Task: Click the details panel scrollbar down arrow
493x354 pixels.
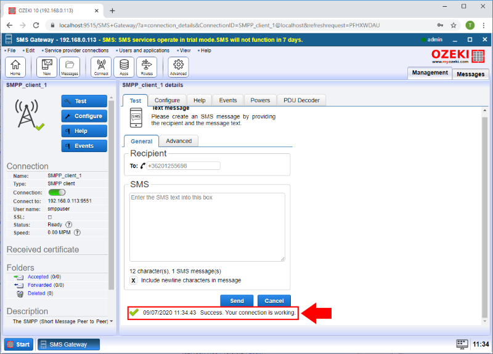Action: (484, 321)
